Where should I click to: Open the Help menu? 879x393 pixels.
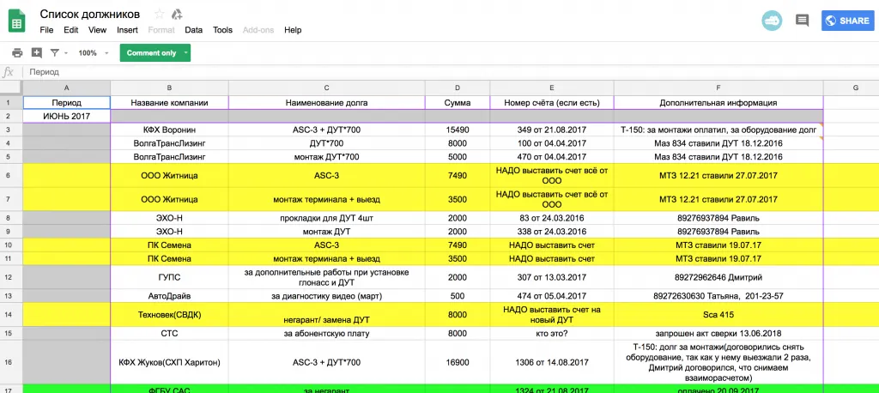[293, 30]
